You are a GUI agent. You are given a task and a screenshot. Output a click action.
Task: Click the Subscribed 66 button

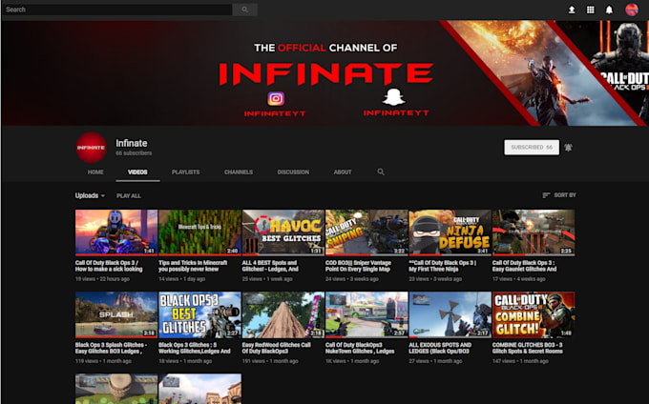(532, 148)
